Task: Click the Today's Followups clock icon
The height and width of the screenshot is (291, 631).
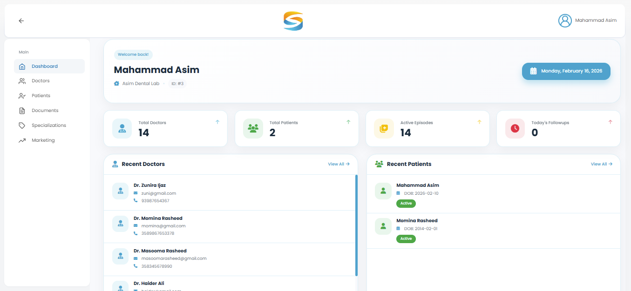Action: tap(515, 128)
